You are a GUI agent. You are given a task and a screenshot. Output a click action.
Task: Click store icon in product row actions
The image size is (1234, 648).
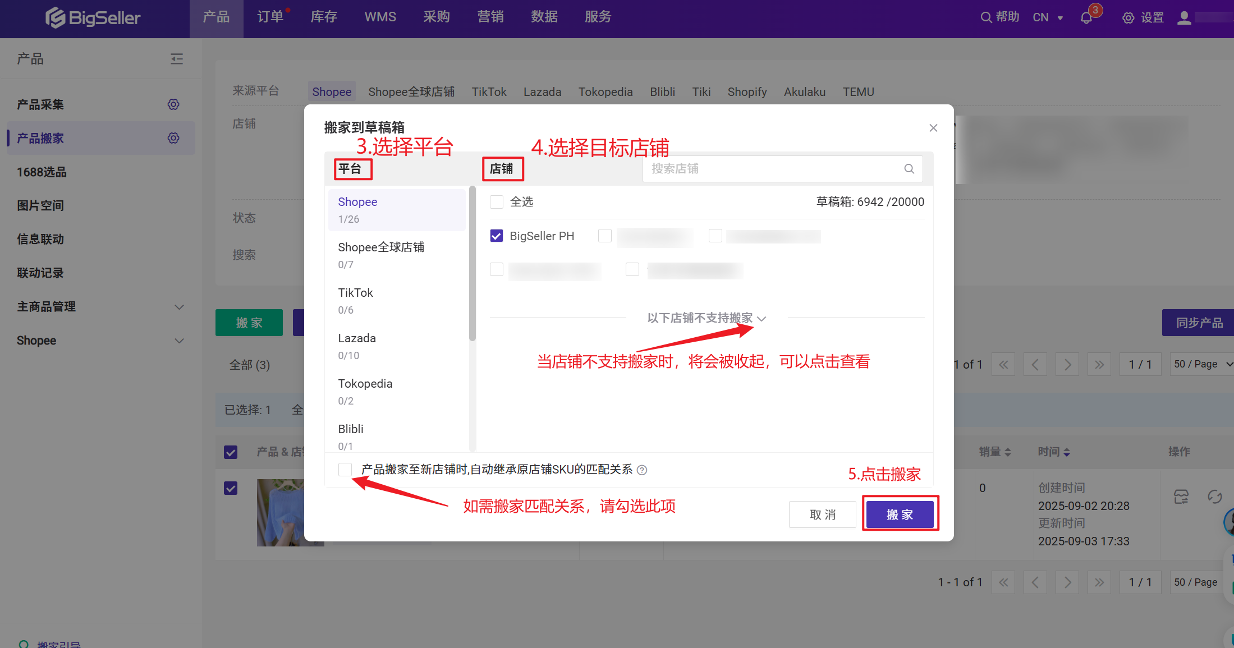[1181, 497]
